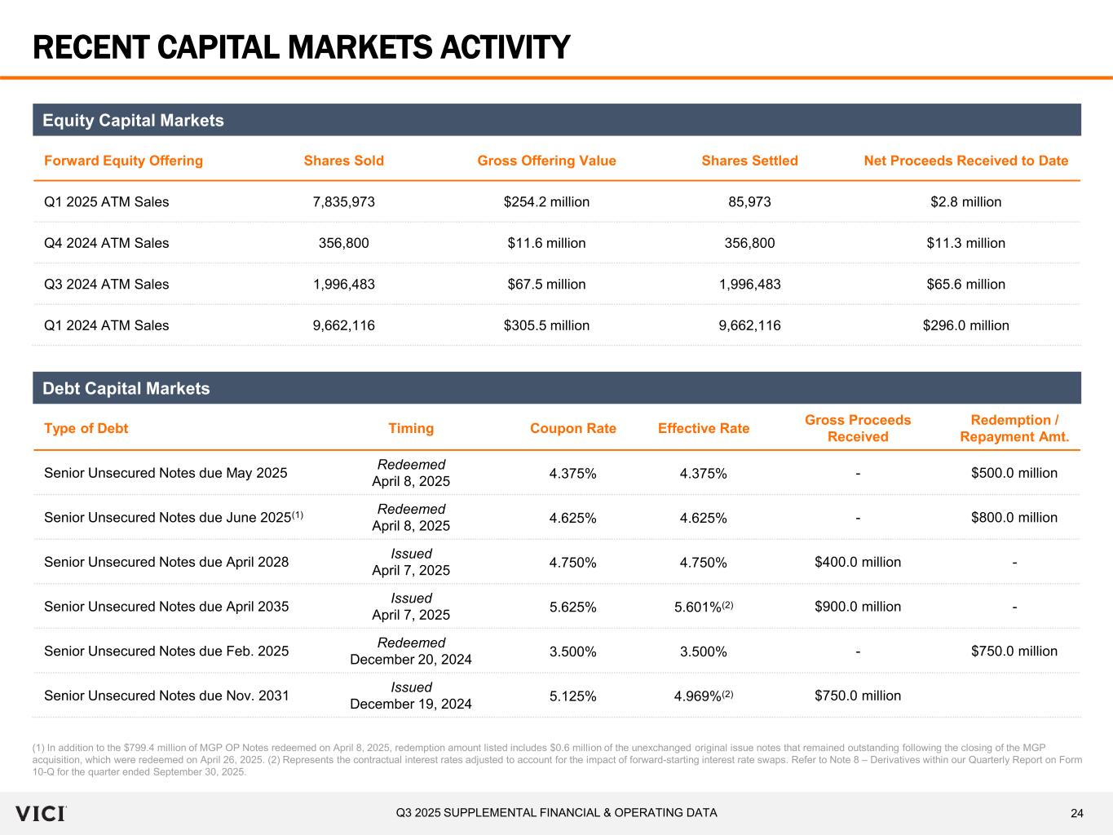1113x835 pixels.
Task: Select Senior Unsecured Notes due April 2035
Action: click(166, 607)
